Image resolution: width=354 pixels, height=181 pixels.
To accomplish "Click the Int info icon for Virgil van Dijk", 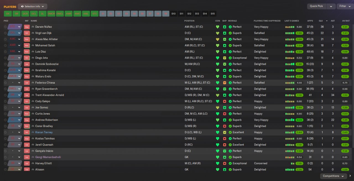I will [27, 33].
